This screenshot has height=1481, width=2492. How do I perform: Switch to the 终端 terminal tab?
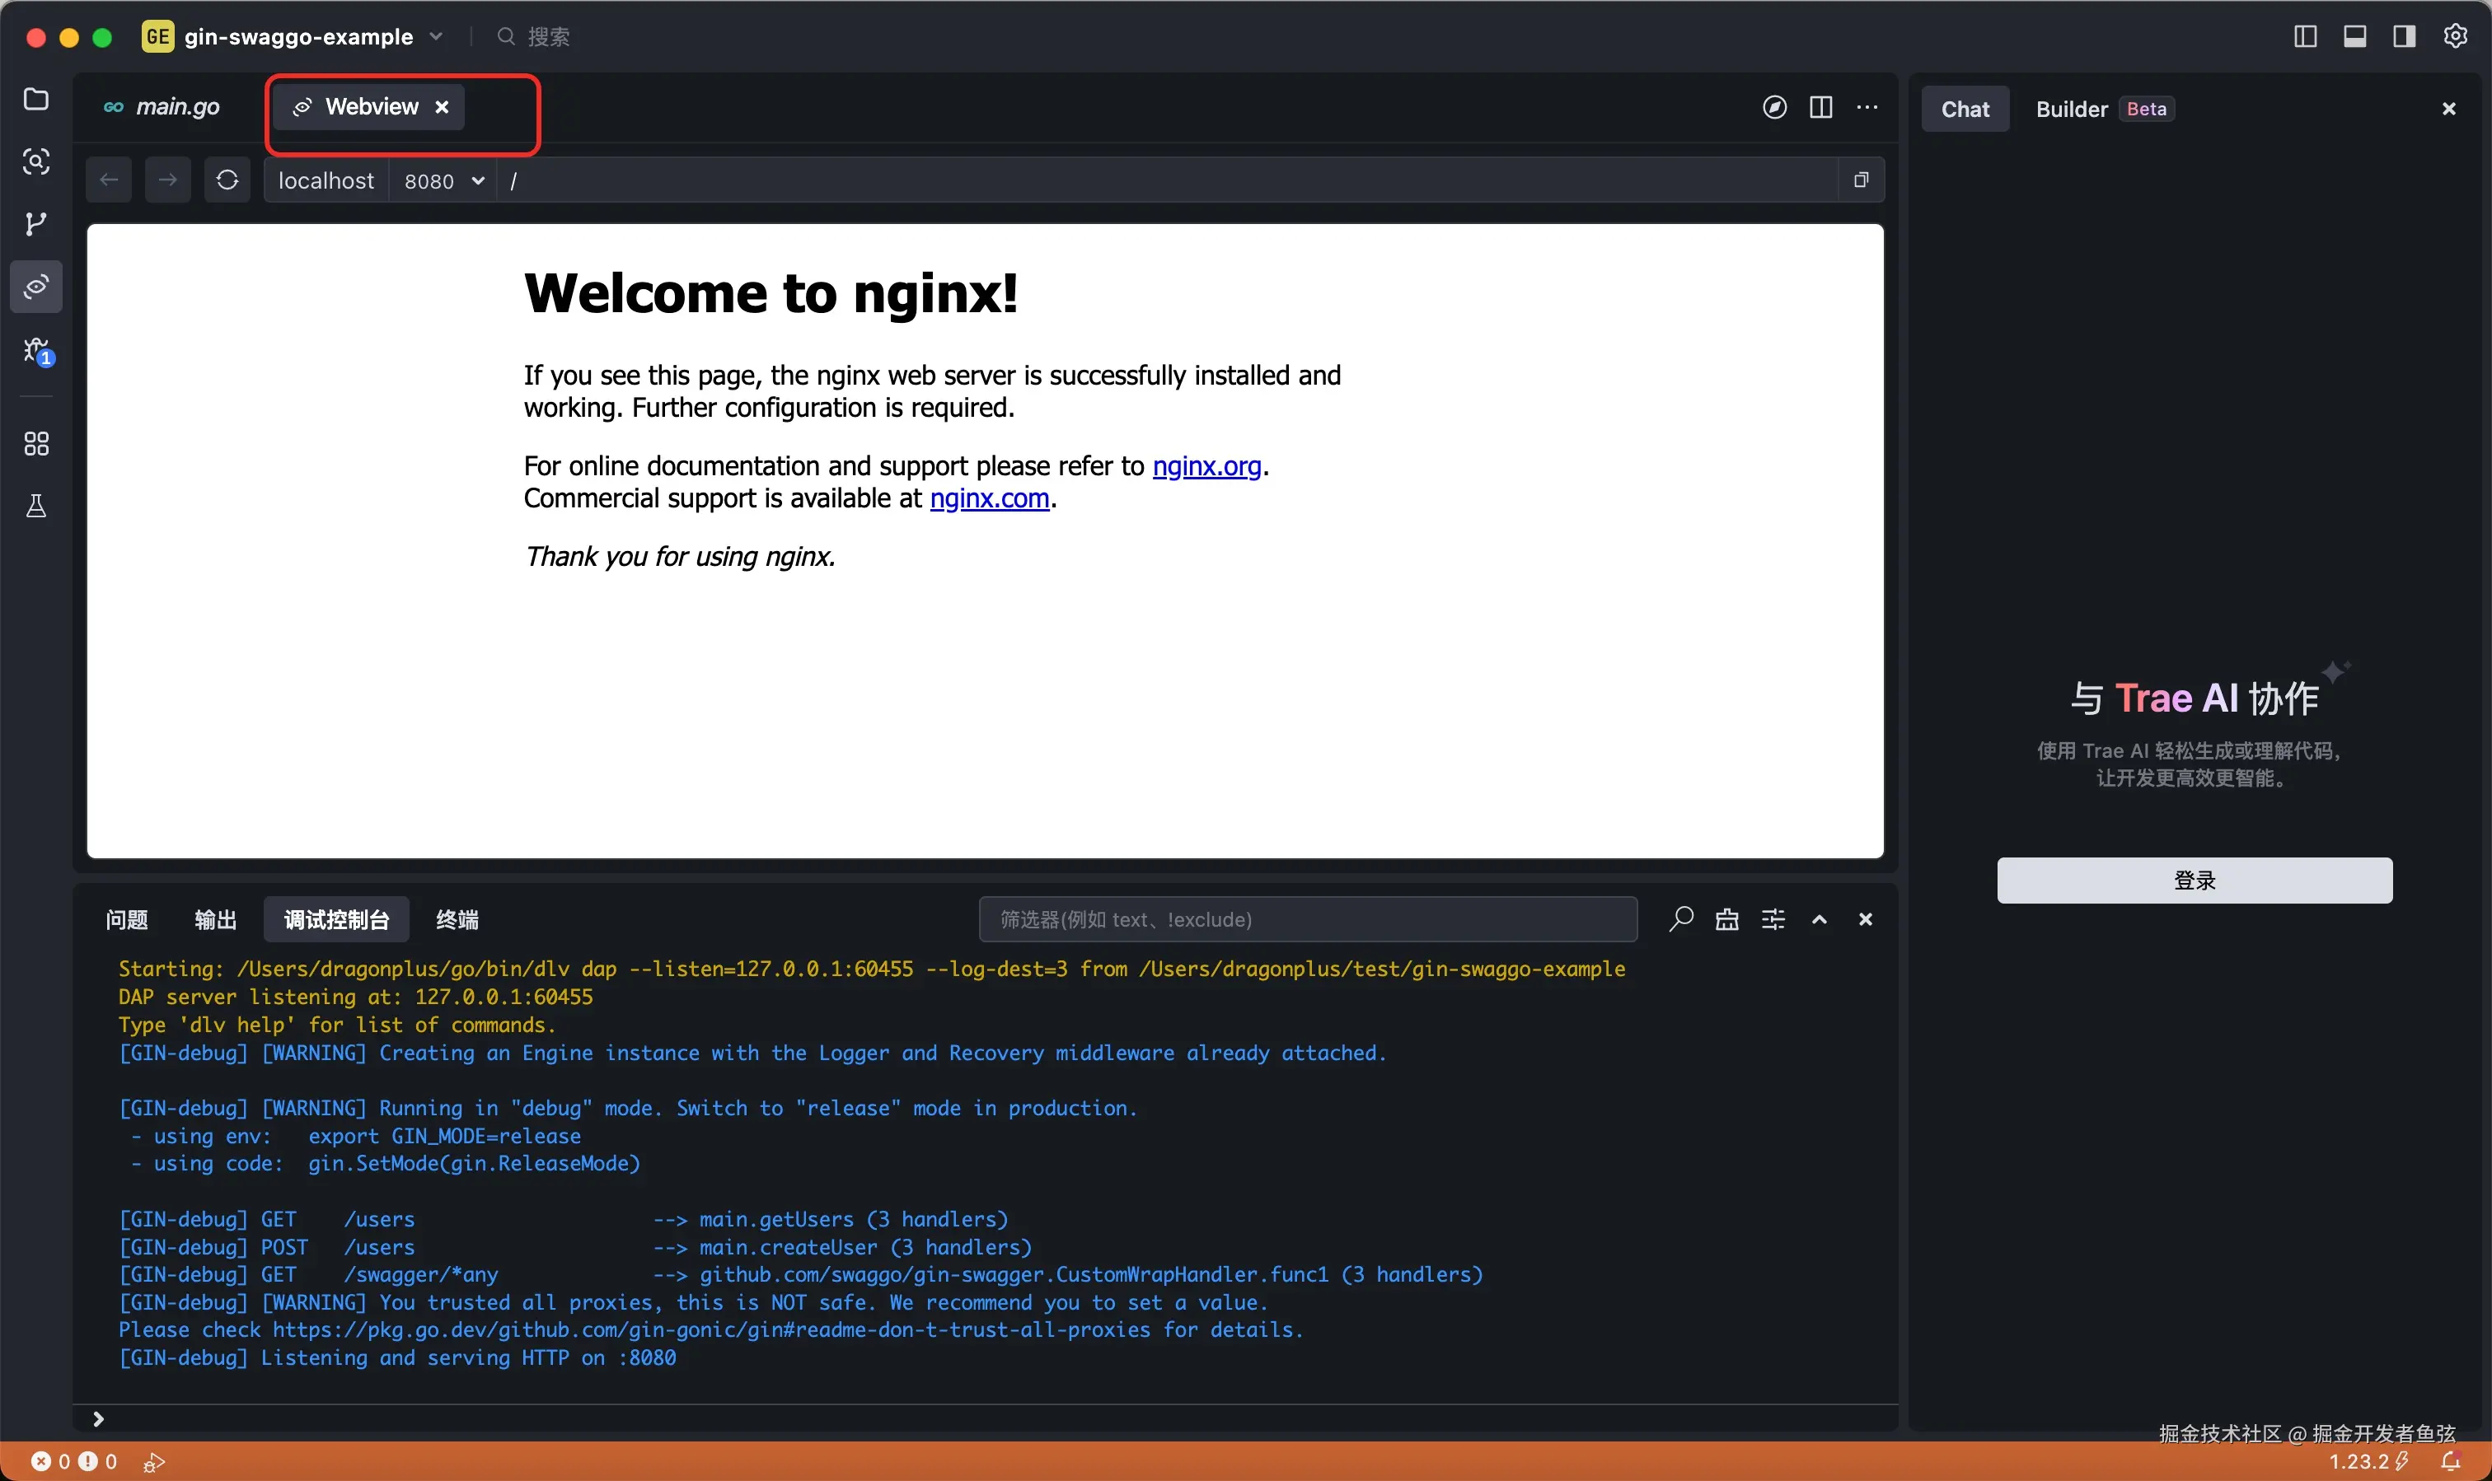tap(457, 919)
